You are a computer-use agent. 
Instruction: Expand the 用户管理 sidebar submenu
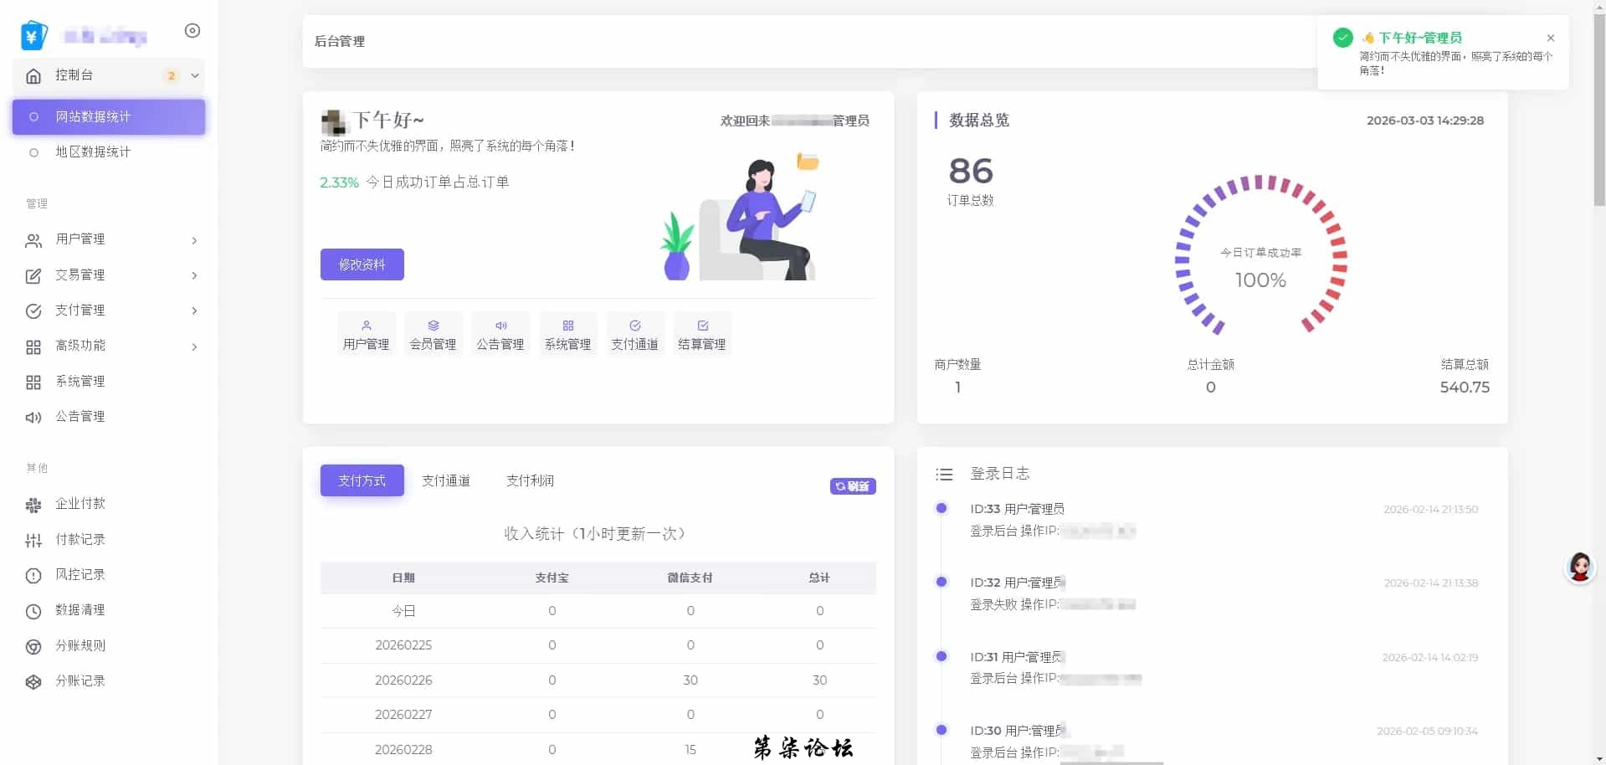point(194,240)
